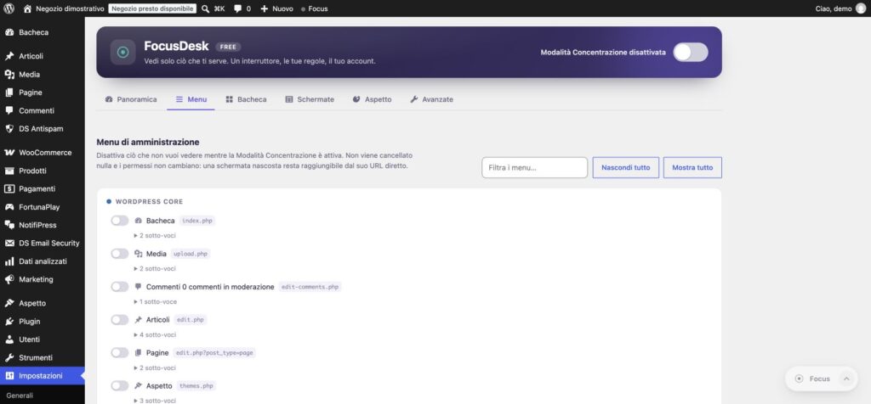The width and height of the screenshot is (871, 404).
Task: Open Pagamenti icon in sidebar
Action: click(9, 189)
